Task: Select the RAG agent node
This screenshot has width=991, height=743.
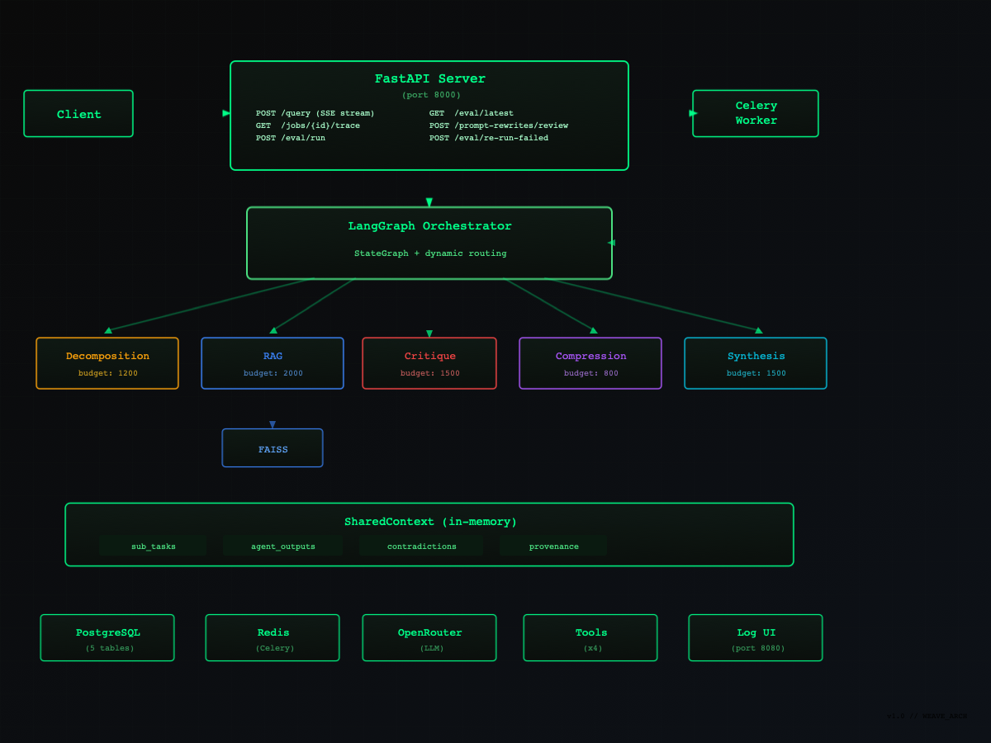Action: (273, 363)
